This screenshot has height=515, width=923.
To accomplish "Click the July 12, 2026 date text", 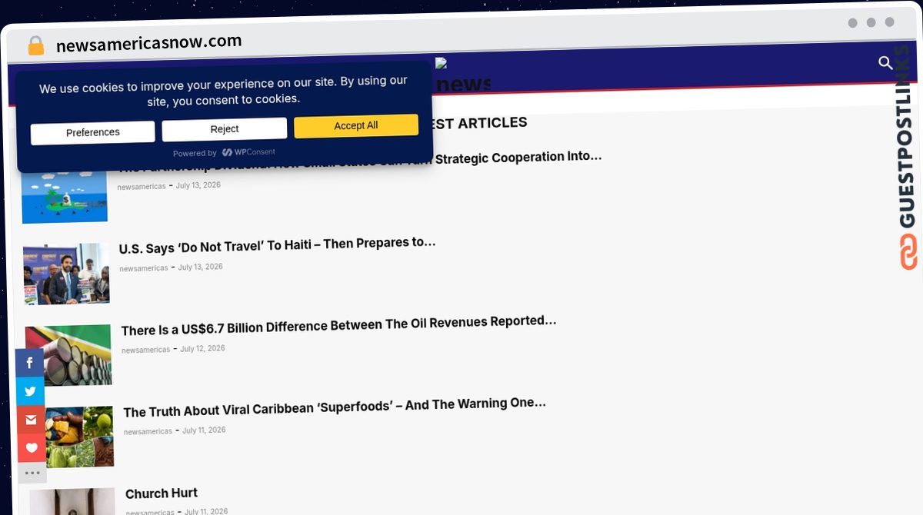I will pos(203,348).
